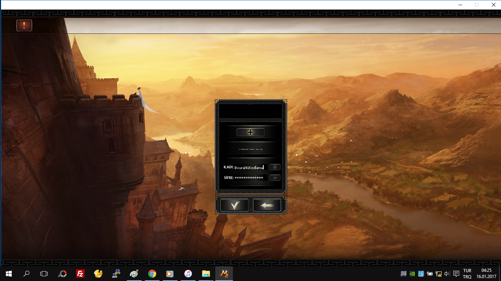Image resolution: width=501 pixels, height=281 pixels.
Task: Open the volume speaker control
Action: (x=447, y=274)
